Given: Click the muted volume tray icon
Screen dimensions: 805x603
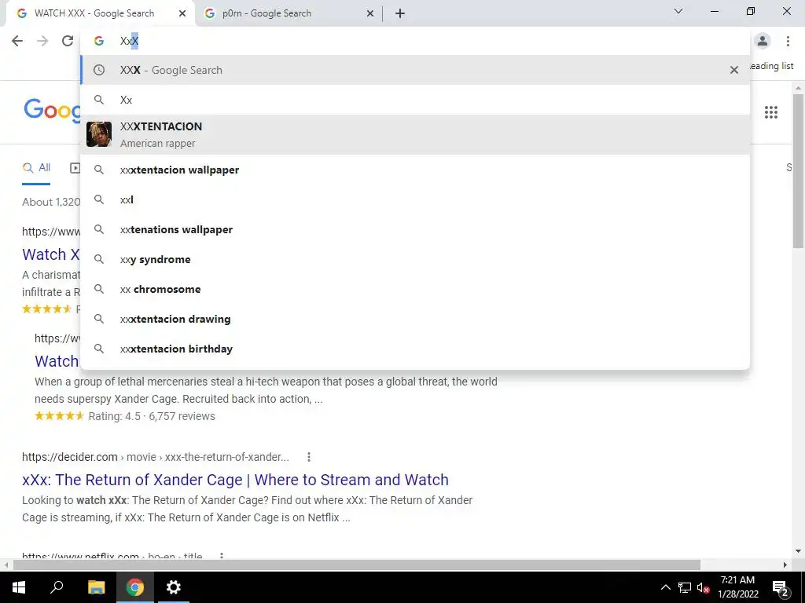Looking at the screenshot, I should click(x=703, y=587).
